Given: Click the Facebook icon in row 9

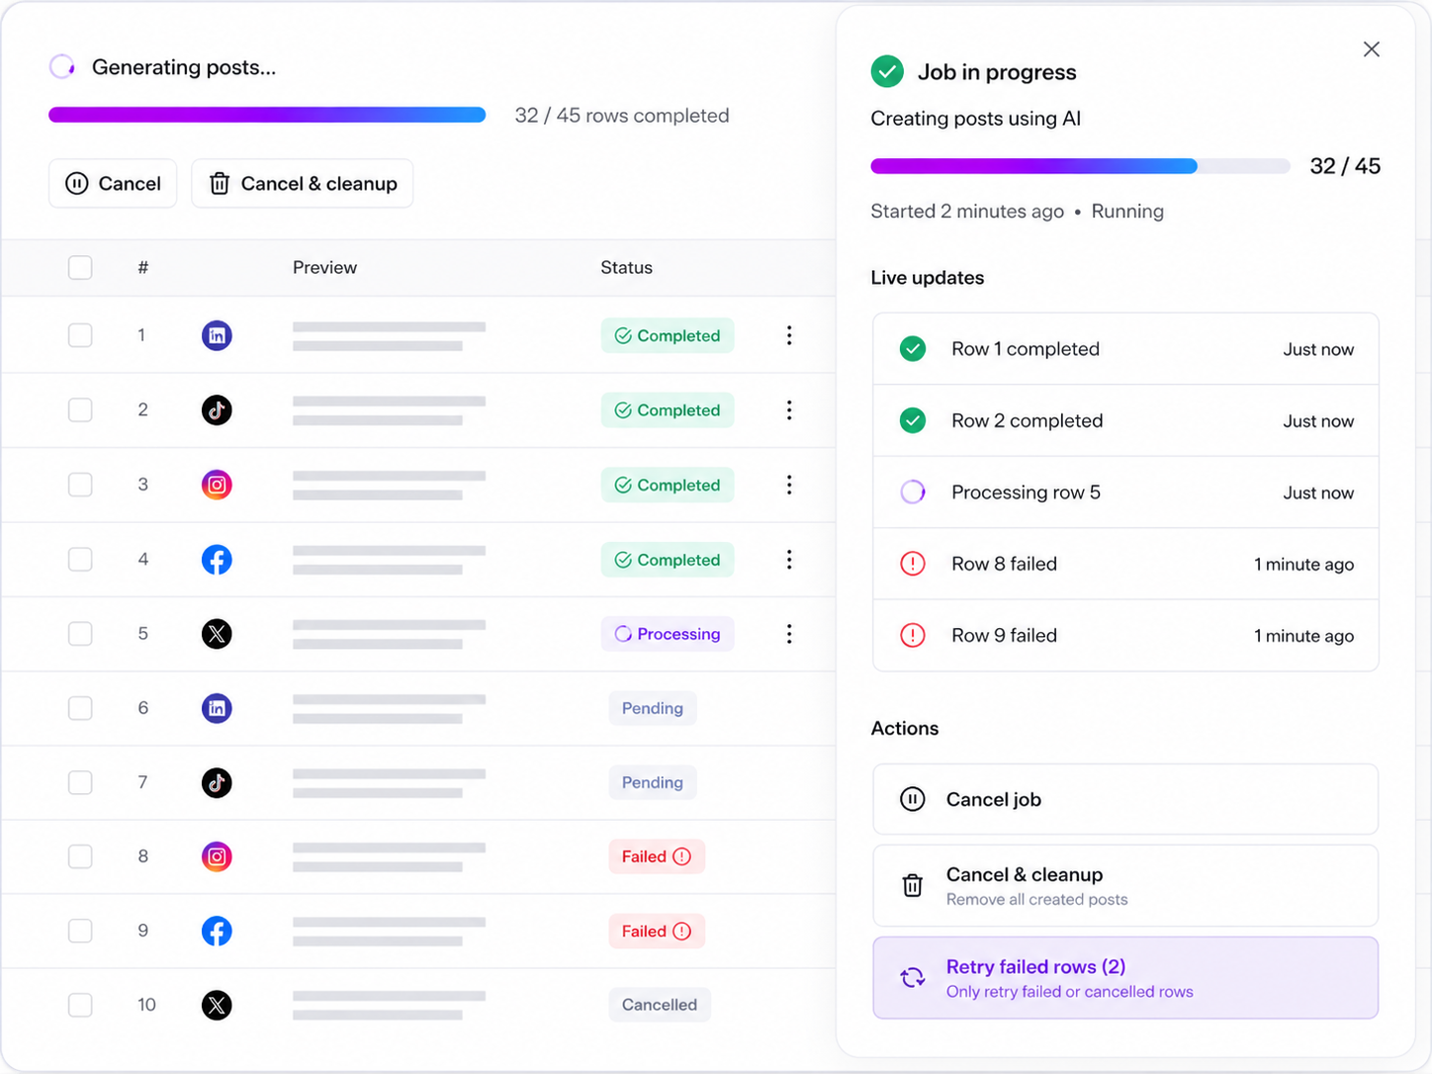Looking at the screenshot, I should (217, 931).
